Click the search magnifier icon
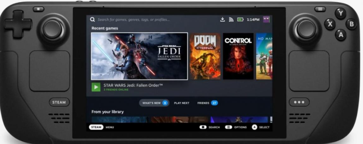 pos(92,19)
